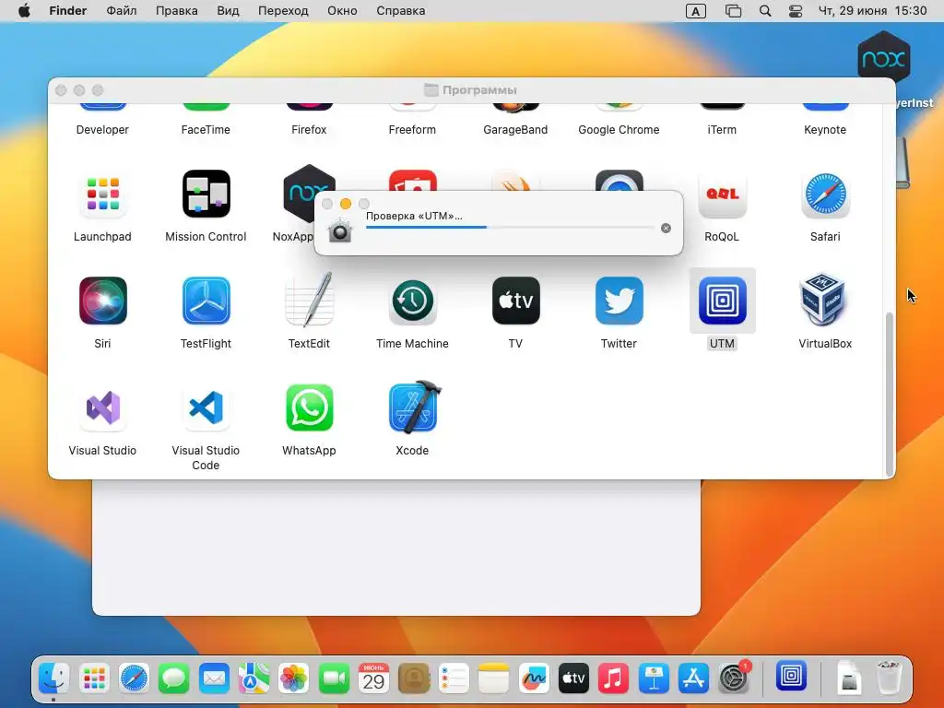
Task: Click the UTM icon in the Dock
Action: (x=791, y=676)
